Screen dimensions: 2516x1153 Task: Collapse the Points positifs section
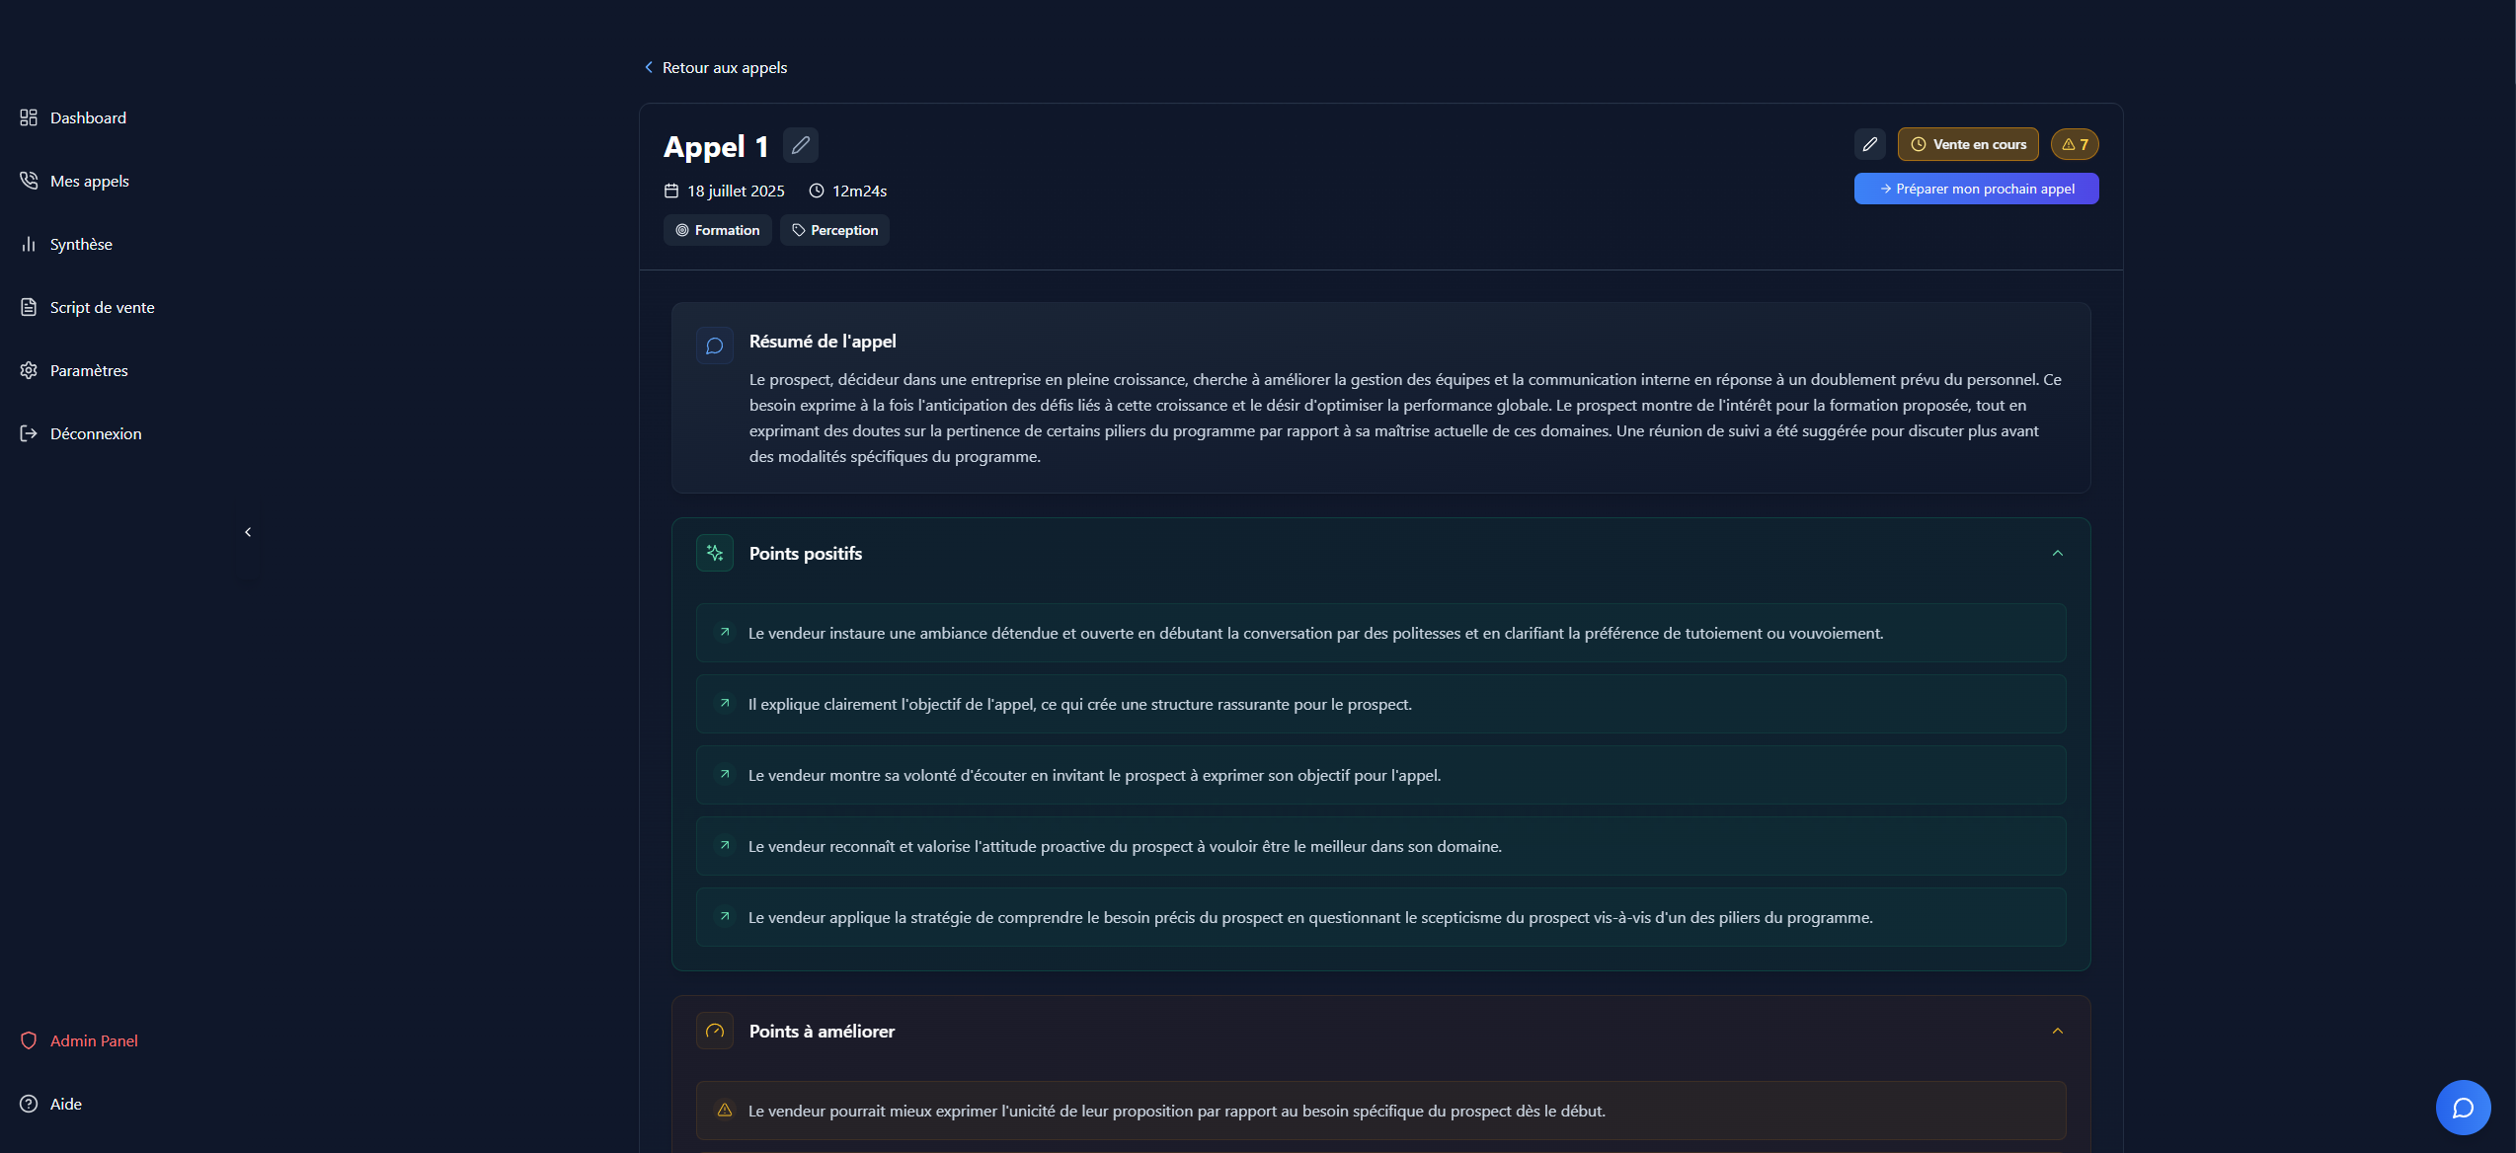[2057, 553]
